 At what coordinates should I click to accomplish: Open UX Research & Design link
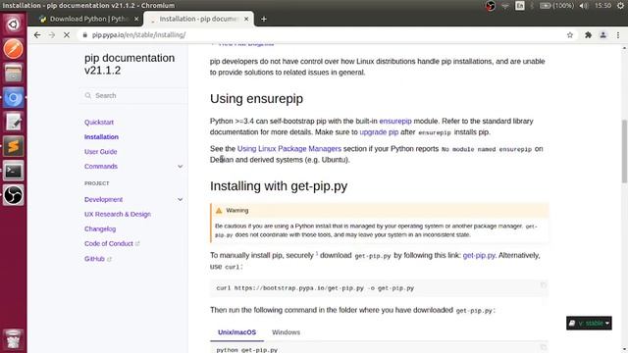click(118, 214)
